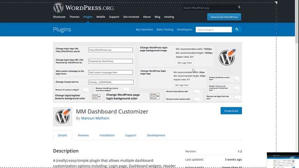Click the Download WordPress button

tap(224, 17)
